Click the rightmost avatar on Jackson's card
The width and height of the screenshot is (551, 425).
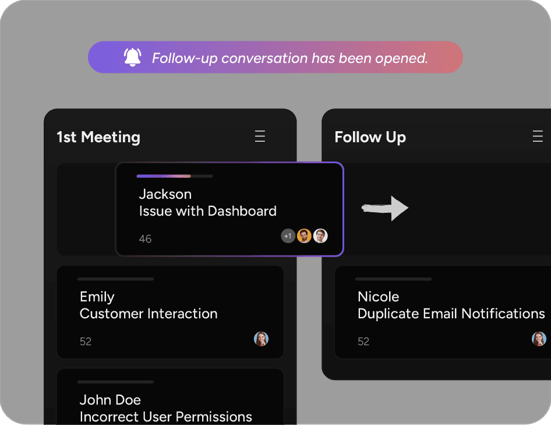(320, 236)
